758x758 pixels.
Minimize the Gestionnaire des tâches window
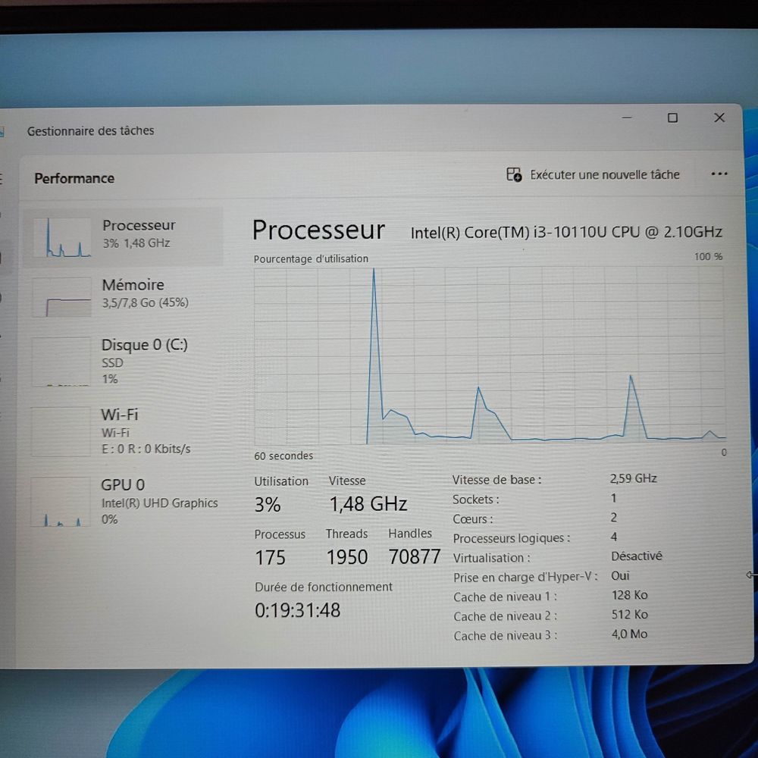click(x=627, y=117)
